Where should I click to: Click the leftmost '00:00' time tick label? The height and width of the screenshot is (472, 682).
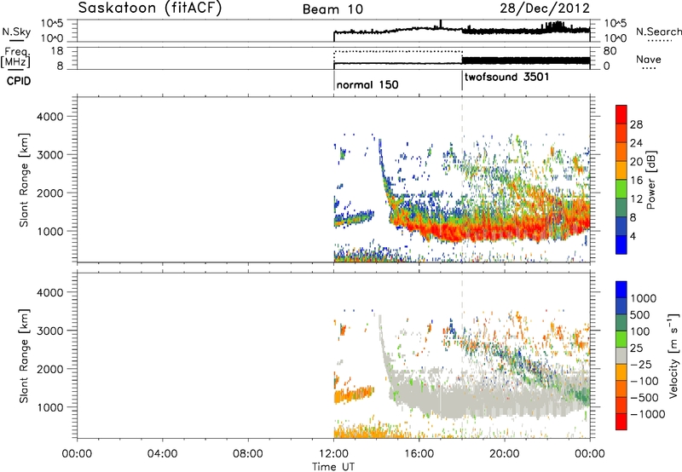pyautogui.click(x=77, y=454)
